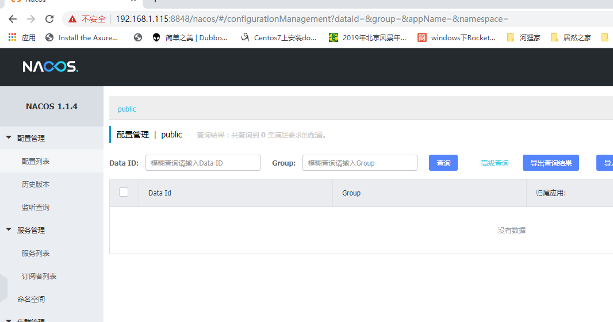Open the windows下Rocket bookmark
613x322 pixels.
(457, 37)
